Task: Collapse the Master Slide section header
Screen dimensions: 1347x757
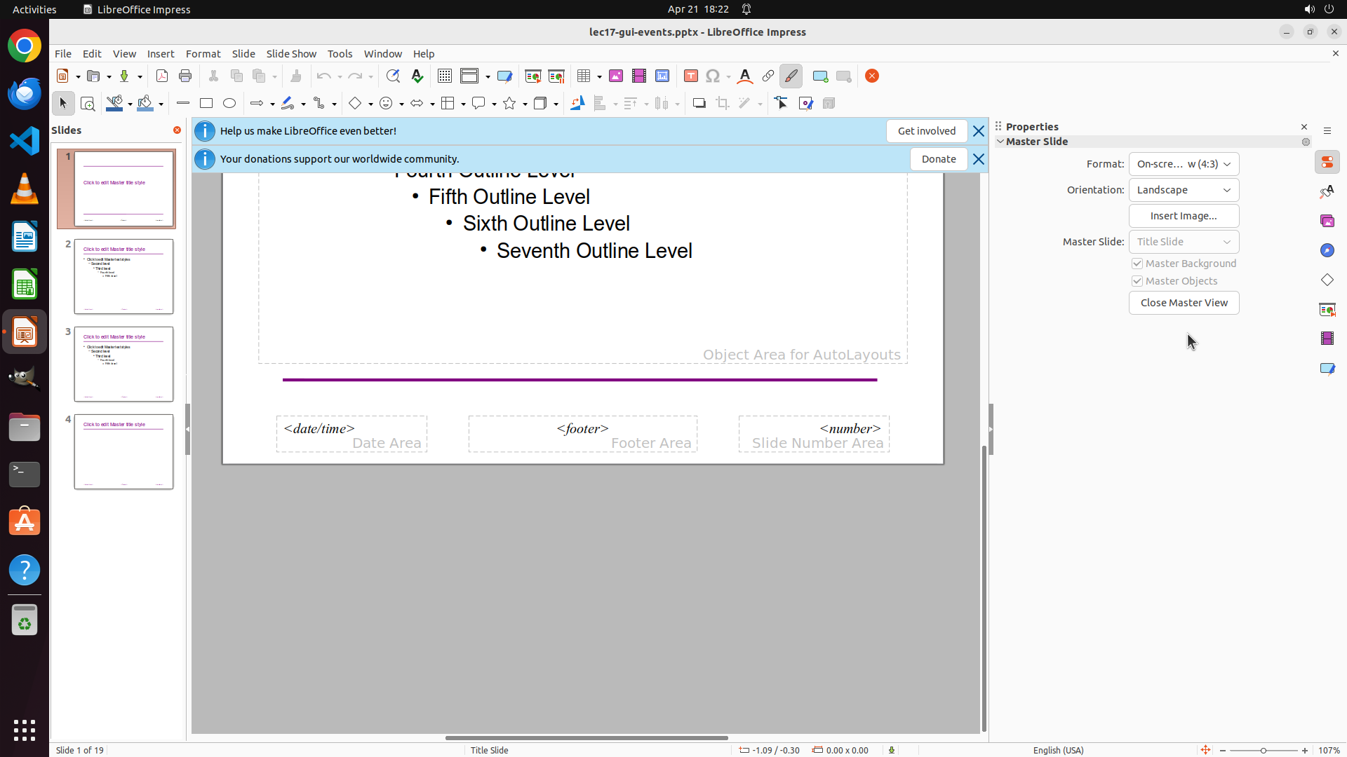Action: click(x=1036, y=142)
